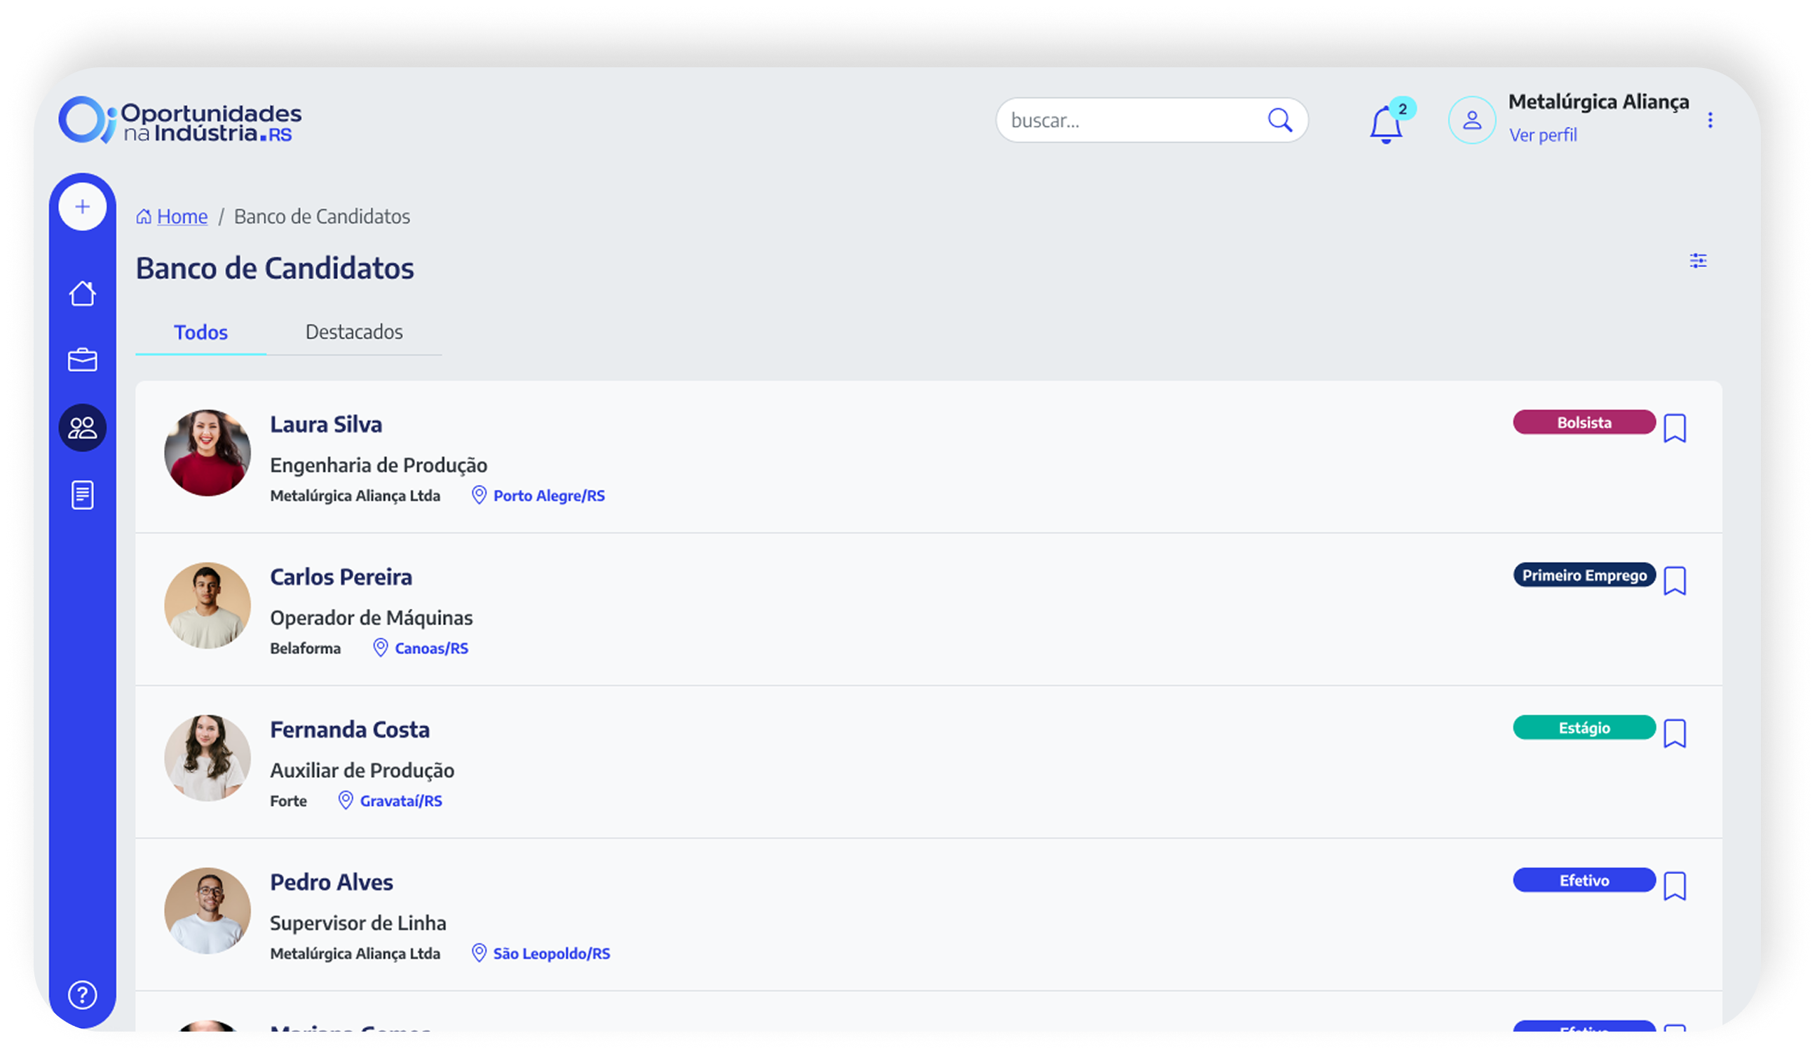Open the home icon in sidebar
Screen dimensions: 1817x1054
click(x=82, y=294)
